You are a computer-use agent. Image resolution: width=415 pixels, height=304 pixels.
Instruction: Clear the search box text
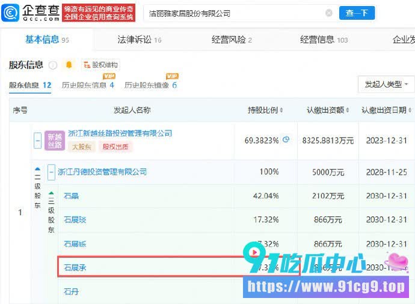pos(329,13)
